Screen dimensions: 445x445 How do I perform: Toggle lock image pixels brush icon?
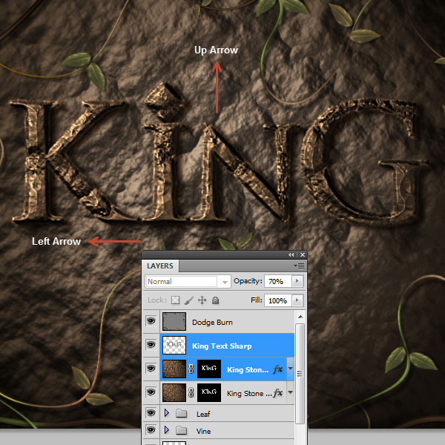(x=188, y=300)
